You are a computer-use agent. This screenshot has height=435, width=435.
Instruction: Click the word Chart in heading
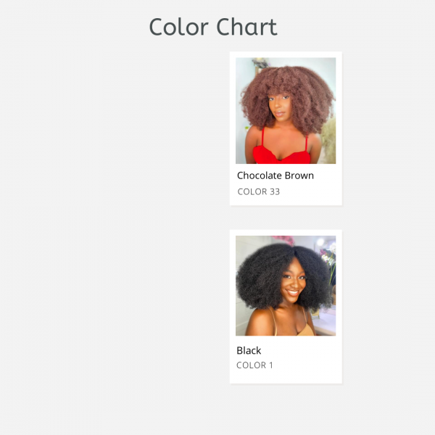click(246, 27)
